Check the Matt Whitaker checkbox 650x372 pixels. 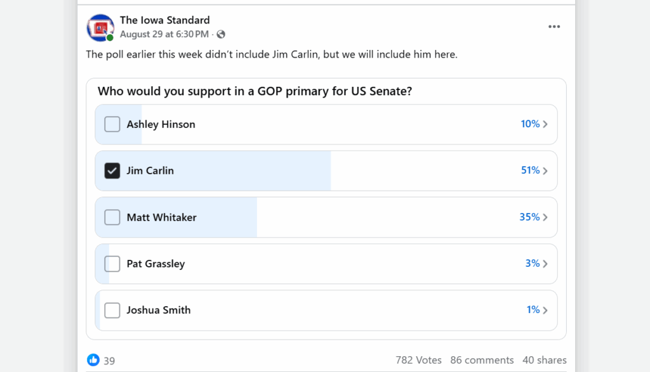(112, 217)
